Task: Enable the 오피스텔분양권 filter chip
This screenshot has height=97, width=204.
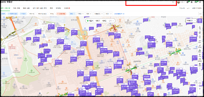Action: (42, 14)
